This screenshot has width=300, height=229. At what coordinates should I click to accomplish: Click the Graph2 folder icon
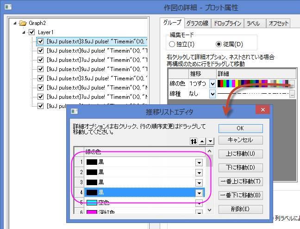pos(23,23)
